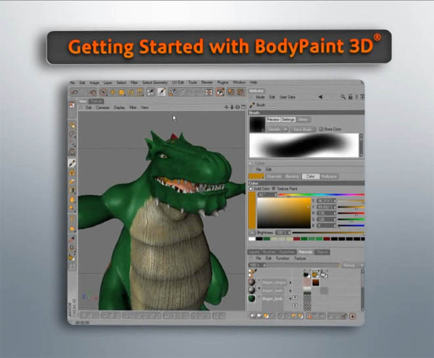434x358 pixels.
Task: Click the viewport zoom camera icon
Action: (x=232, y=107)
